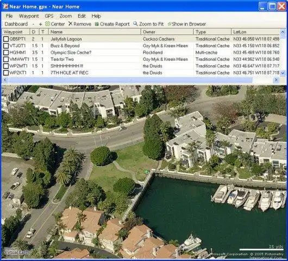The image size is (288, 261).
Task: Sort by the Owner column header
Action: [x=167, y=32]
